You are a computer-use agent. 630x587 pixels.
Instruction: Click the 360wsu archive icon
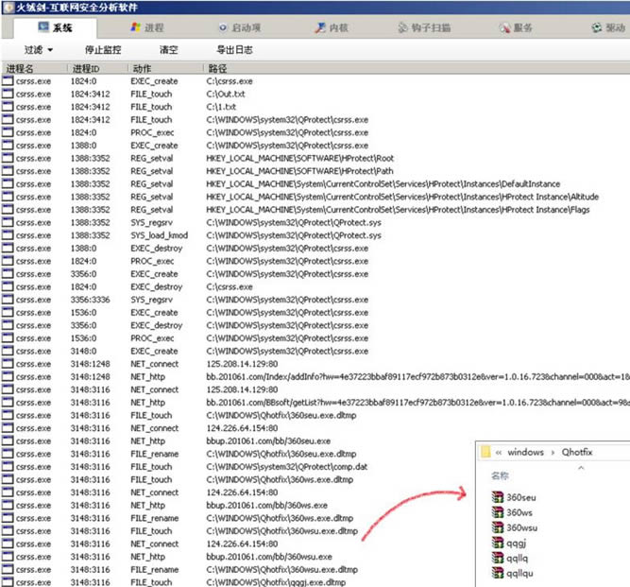tap(498, 527)
